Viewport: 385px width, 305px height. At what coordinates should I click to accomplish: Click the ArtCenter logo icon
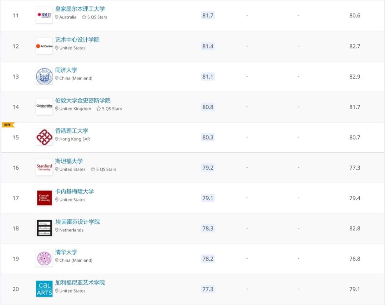(44, 46)
